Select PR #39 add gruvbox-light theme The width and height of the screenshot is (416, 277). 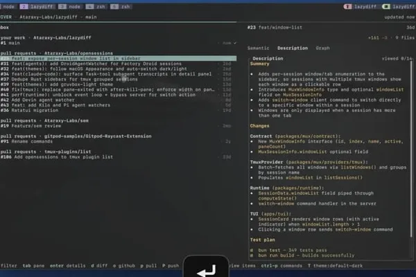point(118,84)
